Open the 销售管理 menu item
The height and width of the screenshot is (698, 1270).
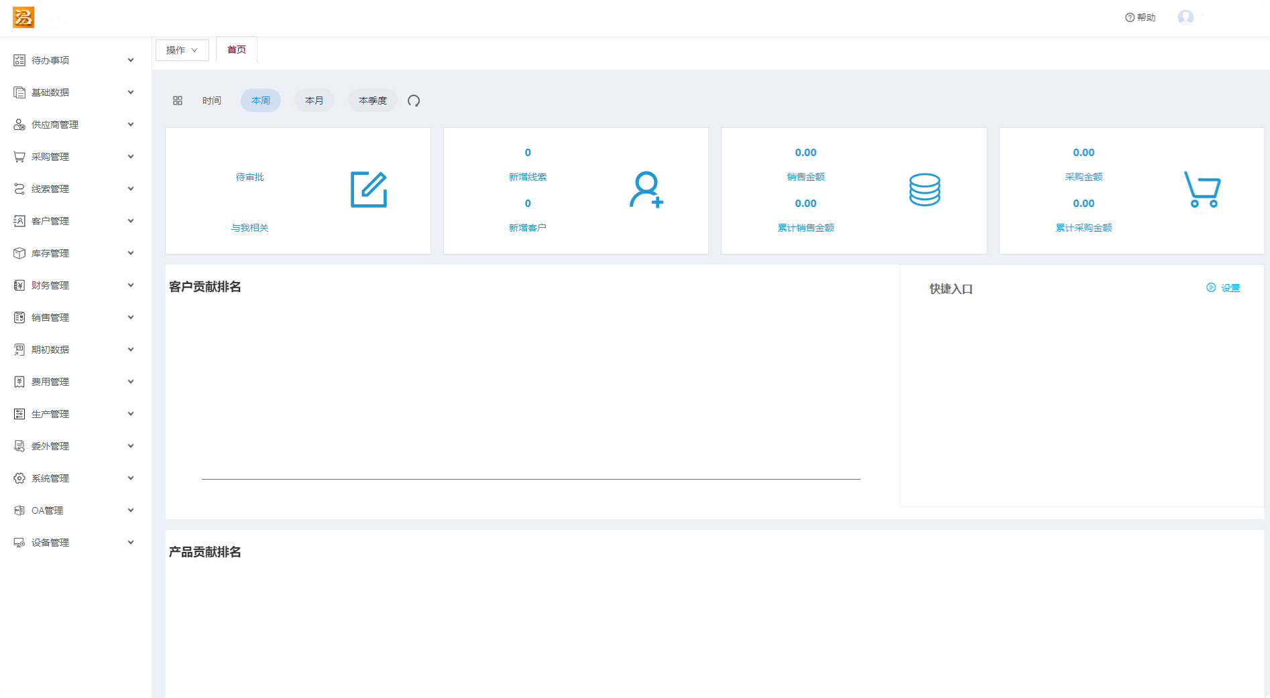pyautogui.click(x=76, y=318)
